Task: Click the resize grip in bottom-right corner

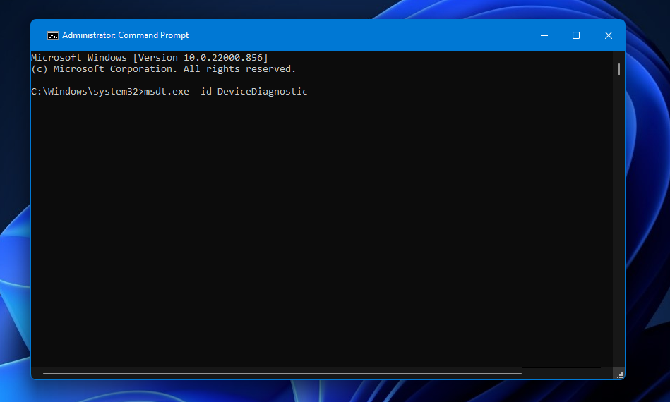Action: click(x=620, y=374)
